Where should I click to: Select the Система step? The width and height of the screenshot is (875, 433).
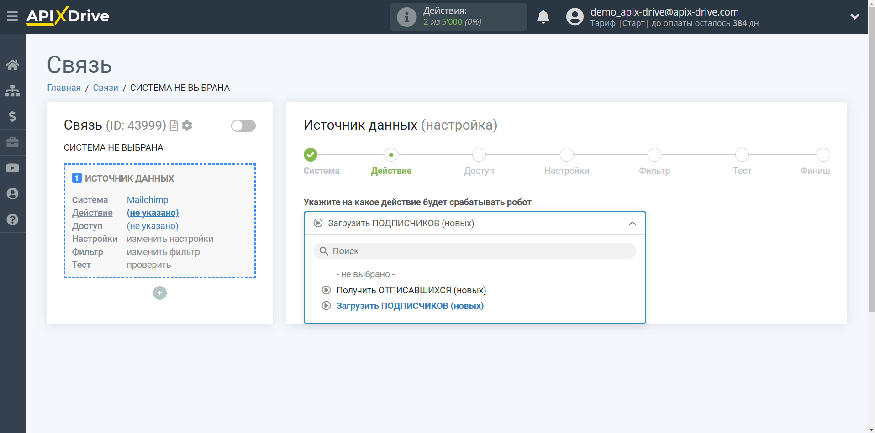[x=311, y=155]
